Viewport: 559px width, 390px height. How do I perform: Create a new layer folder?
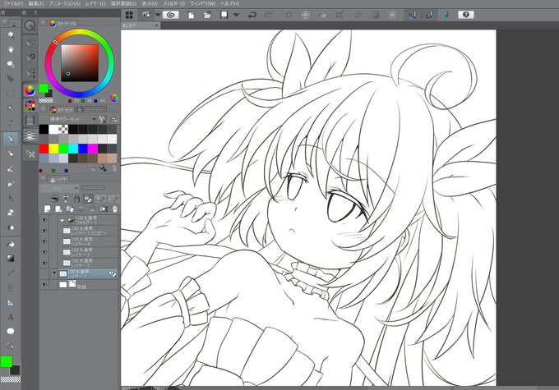[70, 209]
